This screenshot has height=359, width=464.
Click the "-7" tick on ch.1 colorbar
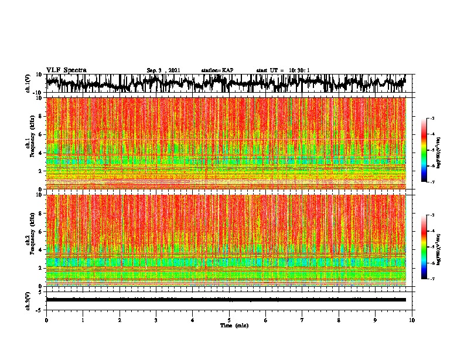[x=432, y=182]
